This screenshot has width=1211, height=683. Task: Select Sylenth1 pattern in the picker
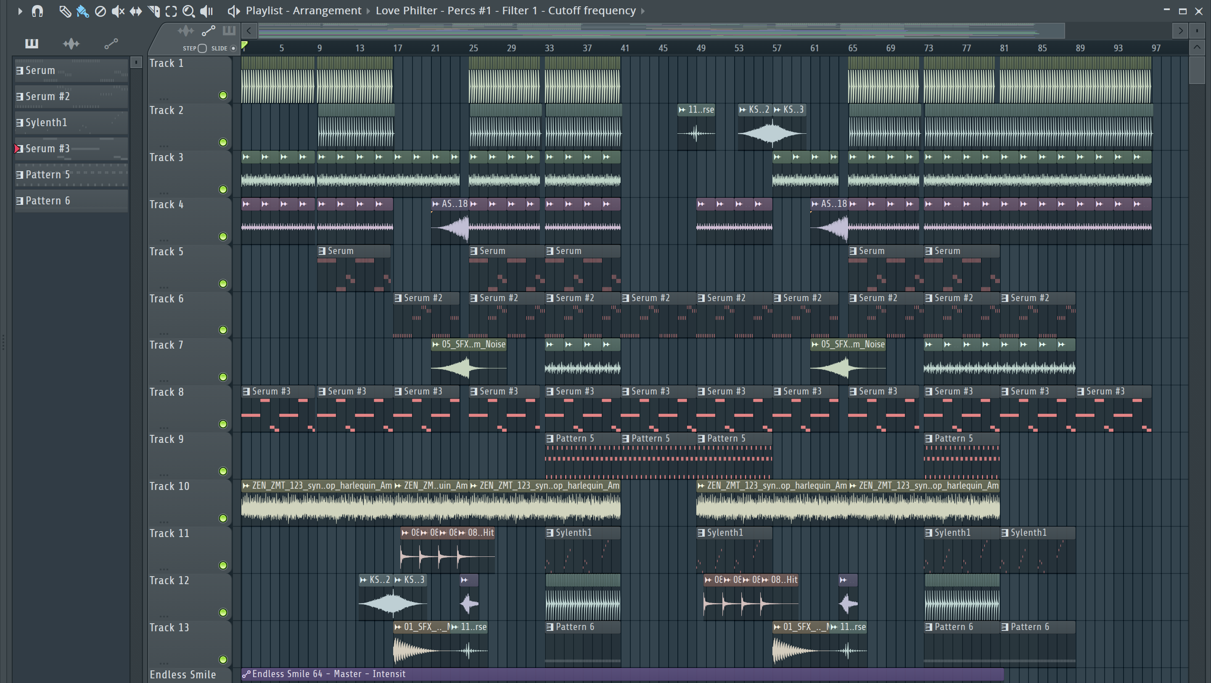pyautogui.click(x=71, y=123)
